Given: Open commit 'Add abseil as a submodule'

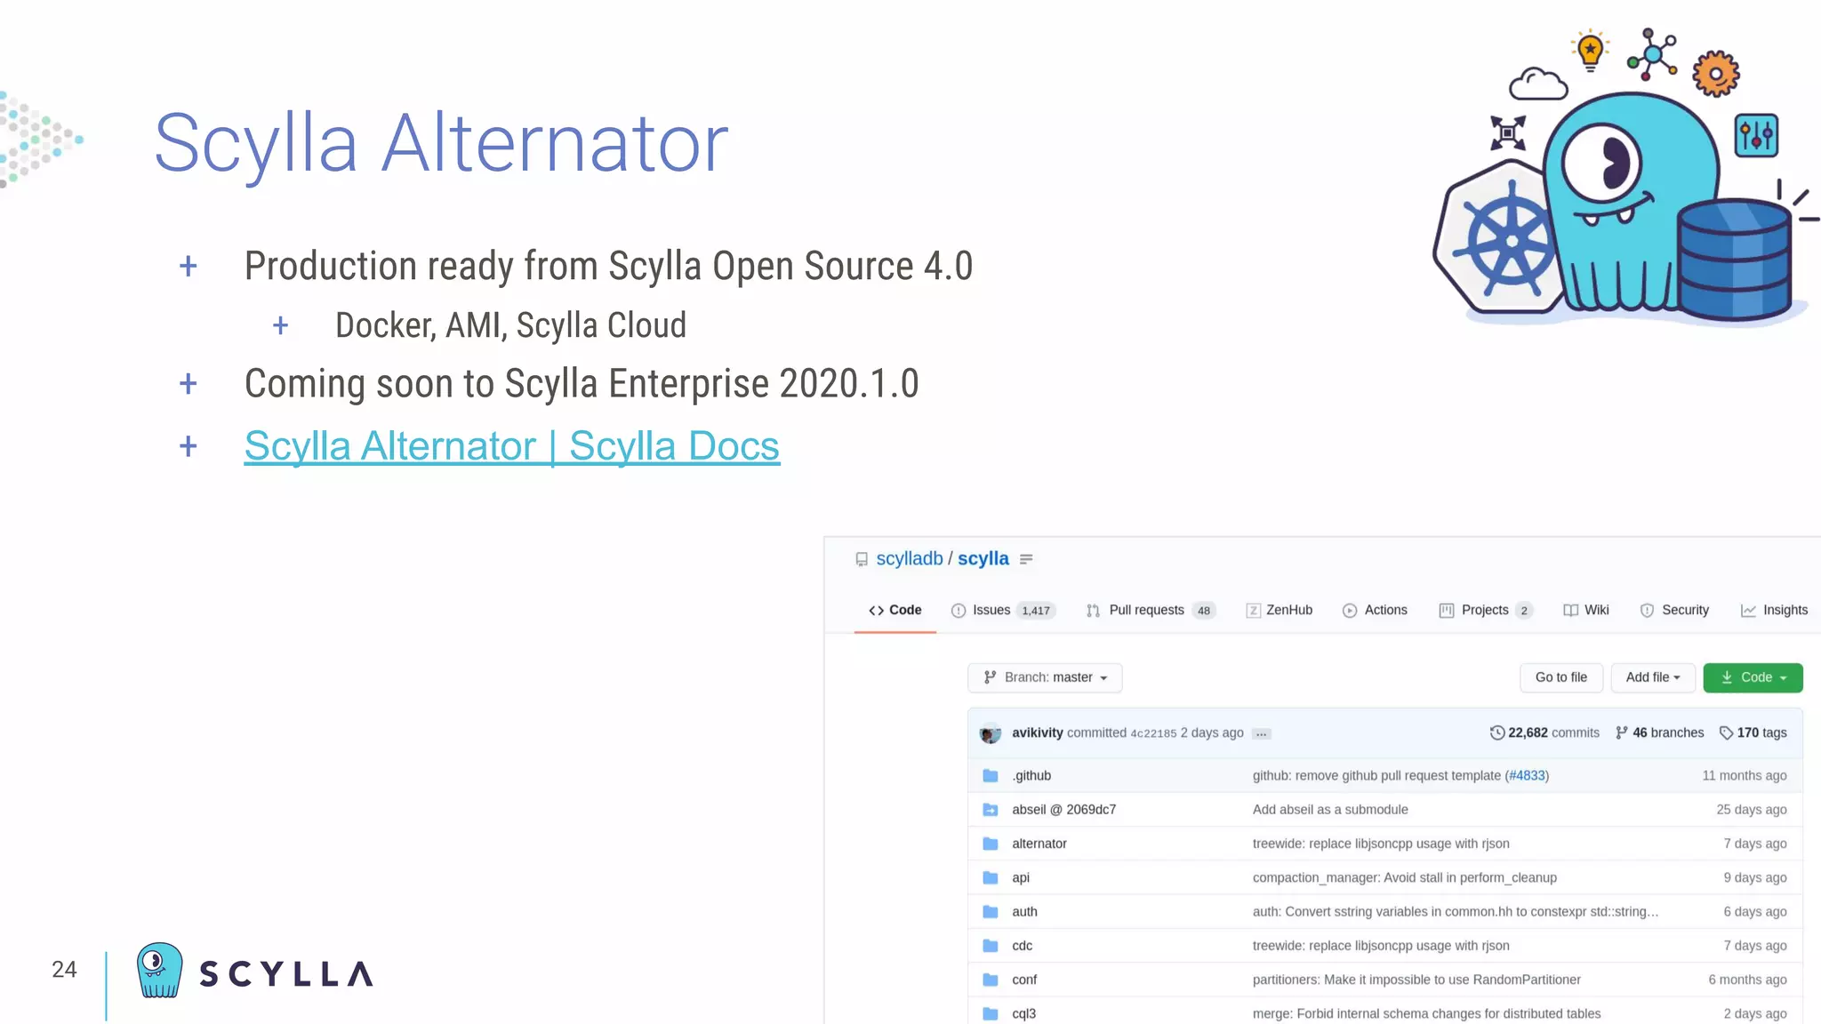Looking at the screenshot, I should pos(1330,810).
